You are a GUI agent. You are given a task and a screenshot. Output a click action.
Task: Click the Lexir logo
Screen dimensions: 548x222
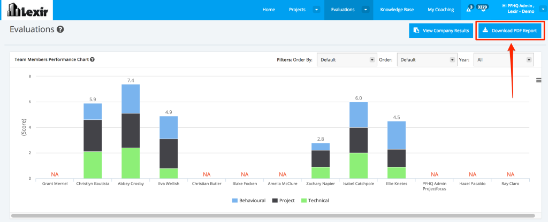tap(27, 10)
